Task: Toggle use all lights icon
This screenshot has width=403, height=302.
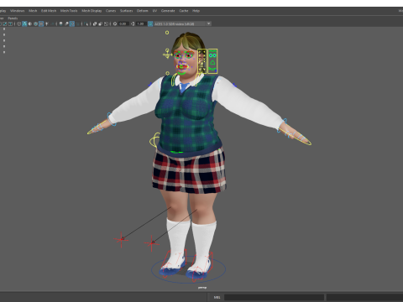Action: click(x=46, y=23)
